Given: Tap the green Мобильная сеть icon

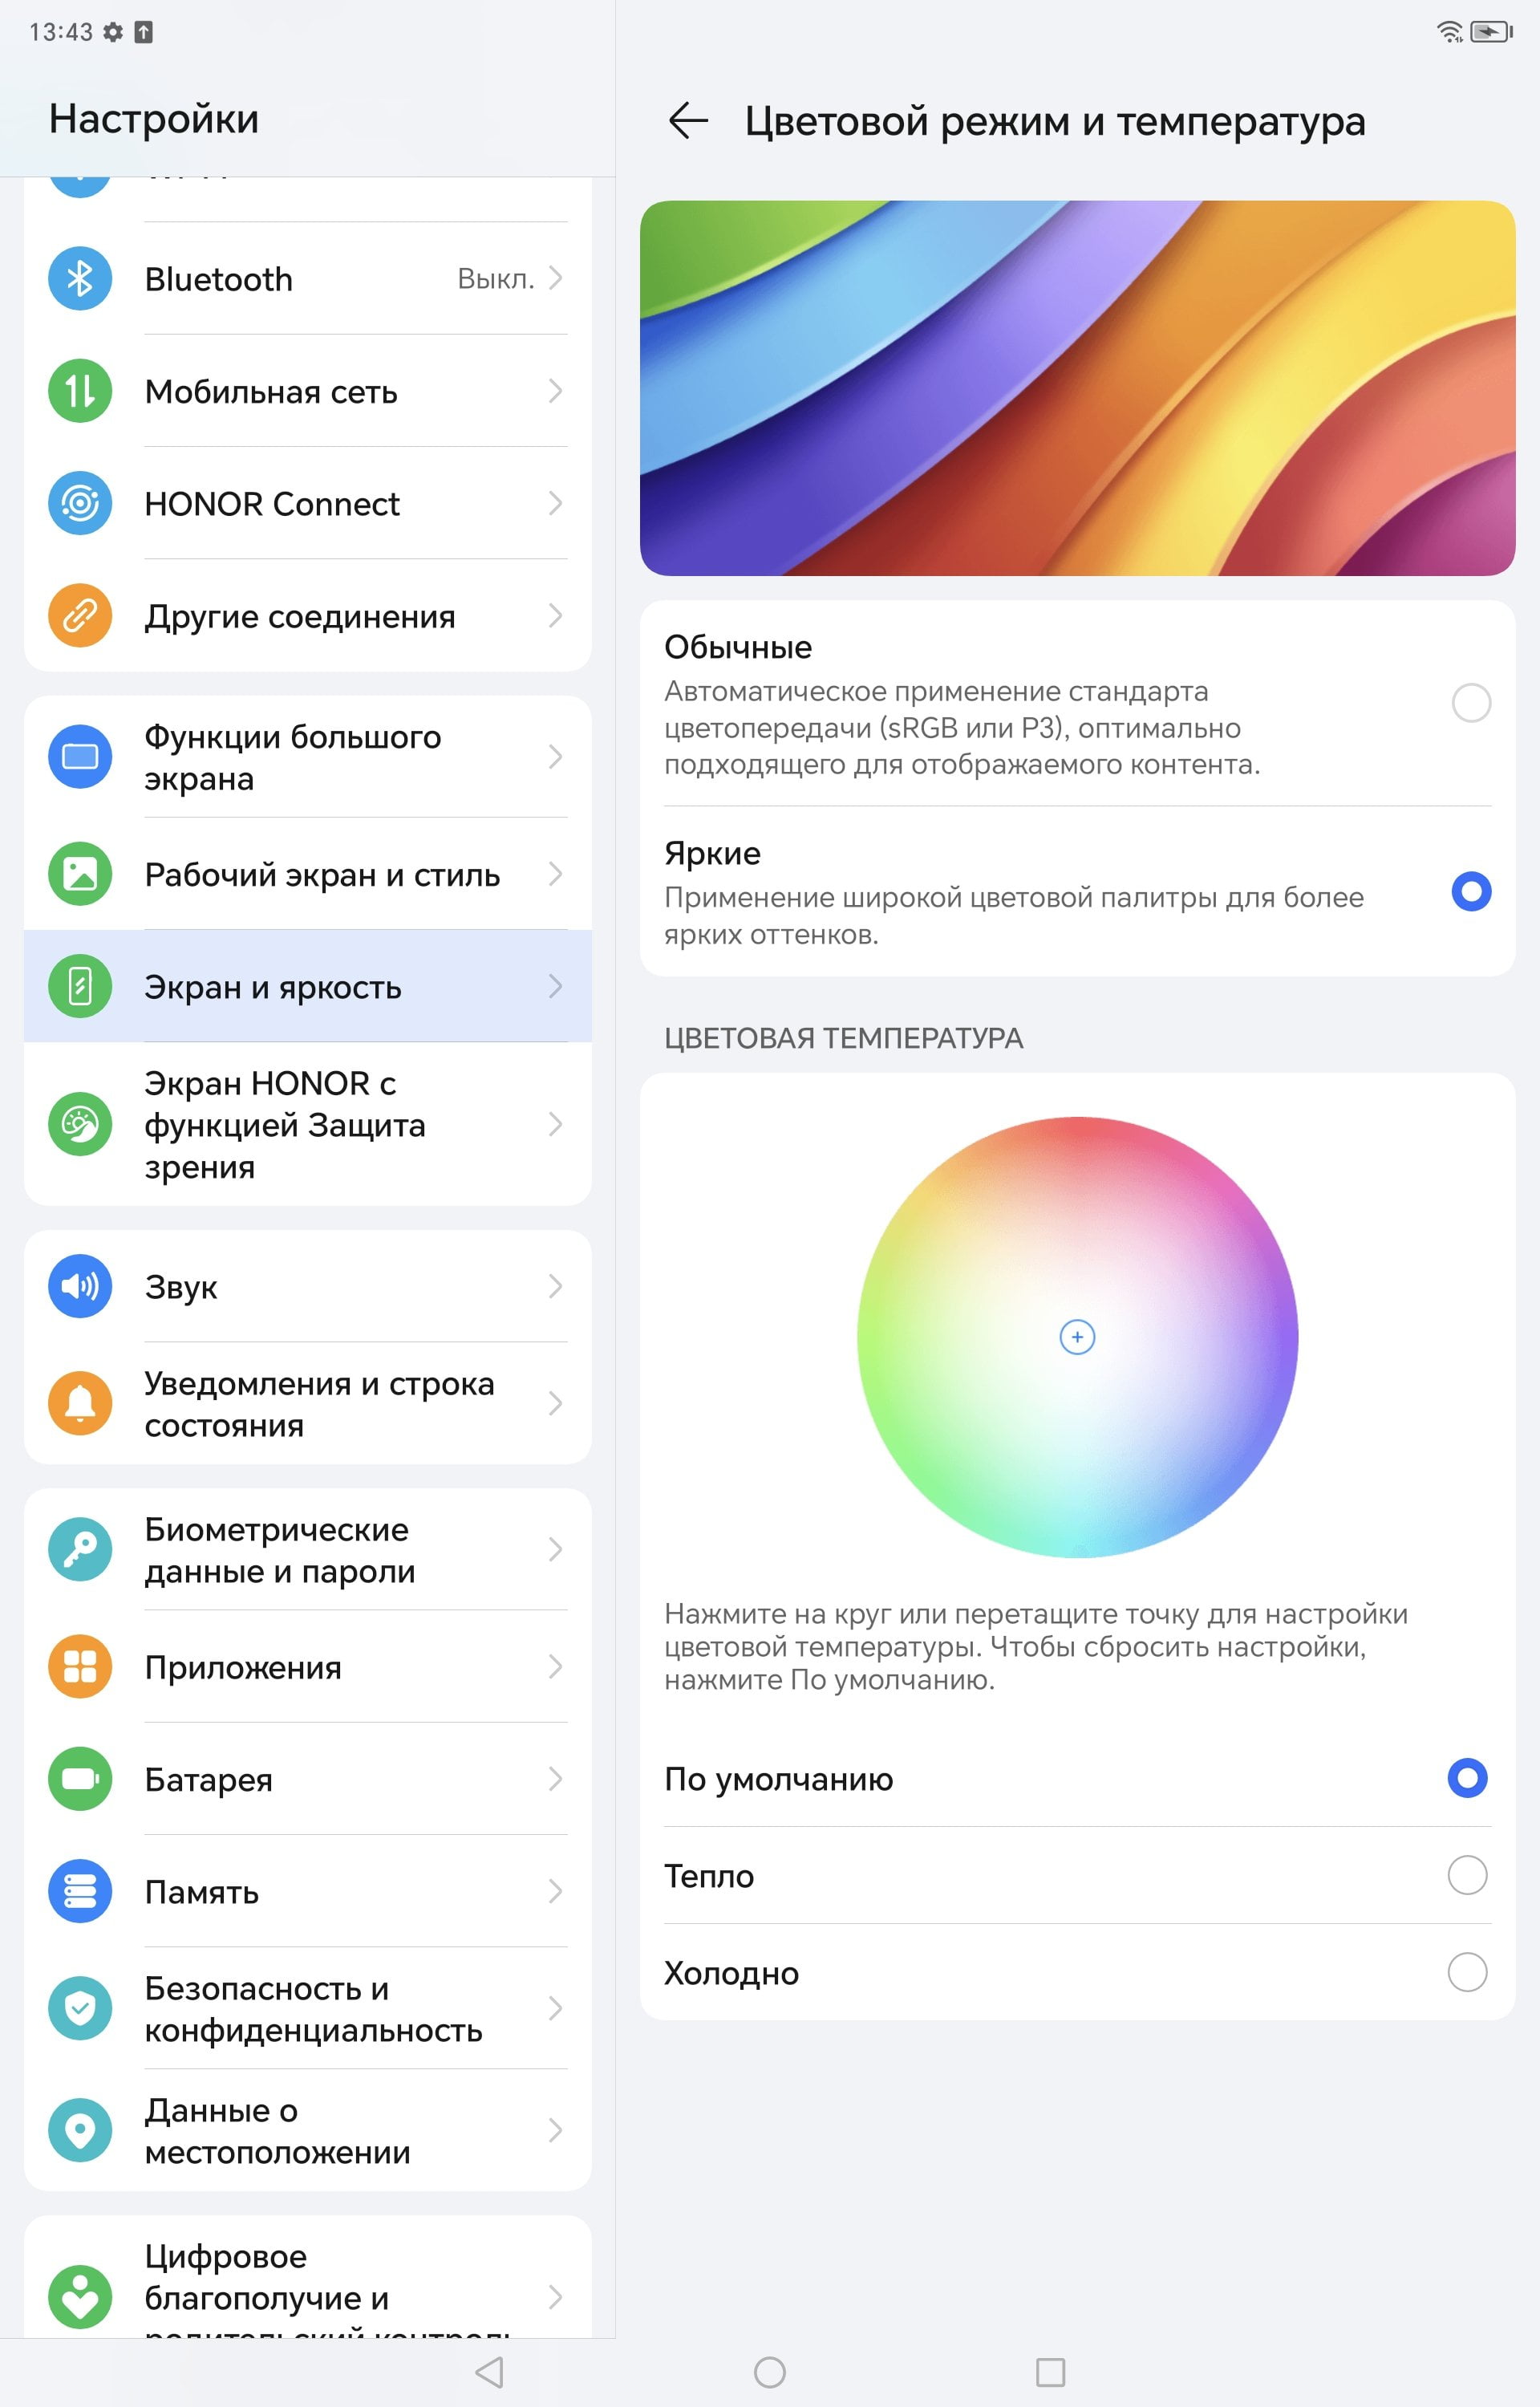Looking at the screenshot, I should coord(80,391).
